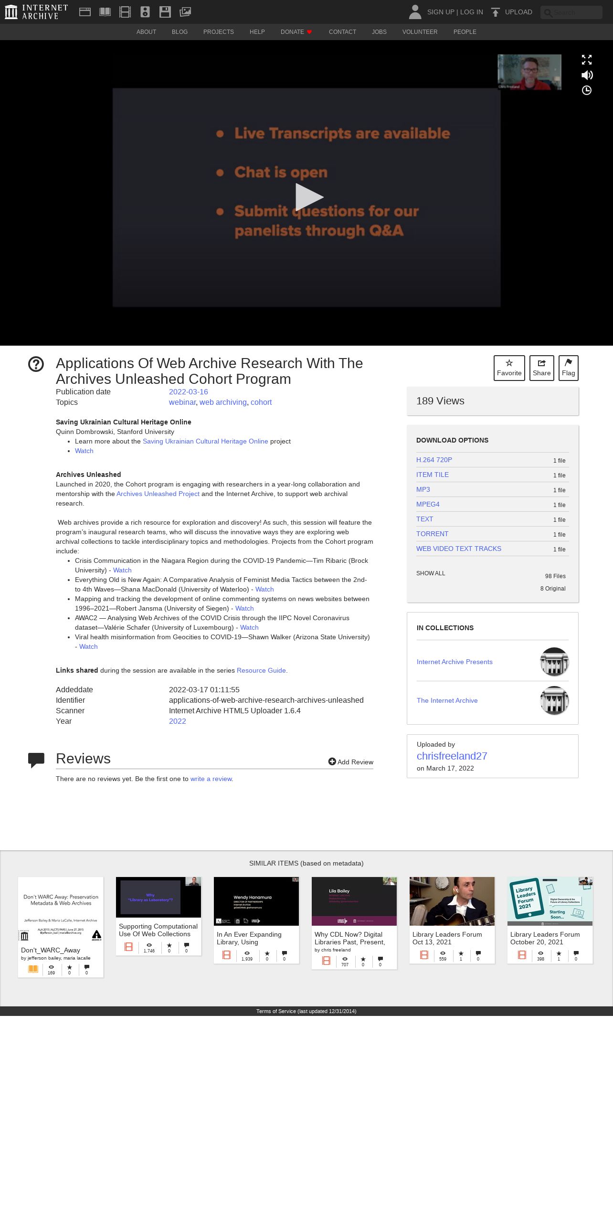The width and height of the screenshot is (613, 1226).
Task: Open the Share button
Action: pyautogui.click(x=542, y=368)
